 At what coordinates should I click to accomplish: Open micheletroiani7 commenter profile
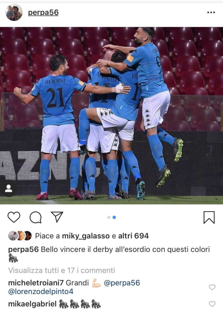point(36,283)
